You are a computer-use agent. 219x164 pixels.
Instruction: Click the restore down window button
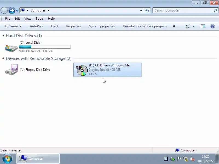point(205,3)
